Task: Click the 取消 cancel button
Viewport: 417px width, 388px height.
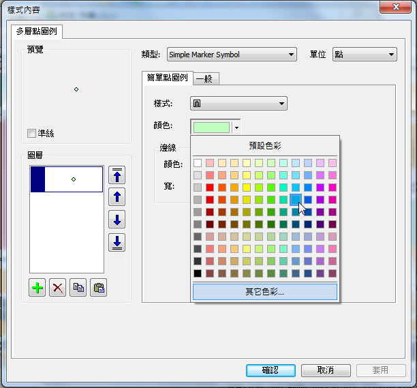Action: click(x=326, y=370)
